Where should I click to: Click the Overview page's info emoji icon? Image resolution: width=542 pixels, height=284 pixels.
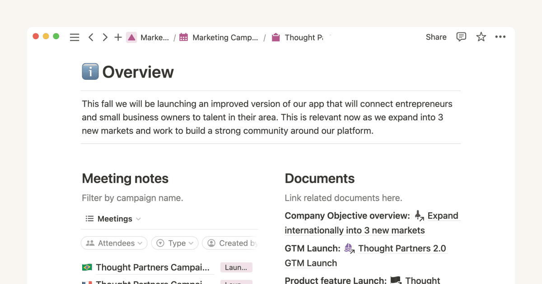pyautogui.click(x=89, y=71)
